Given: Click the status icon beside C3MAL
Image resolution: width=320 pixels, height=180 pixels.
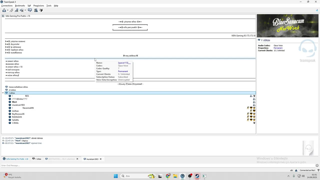Looking at the screenshot, I should coord(10,123).
